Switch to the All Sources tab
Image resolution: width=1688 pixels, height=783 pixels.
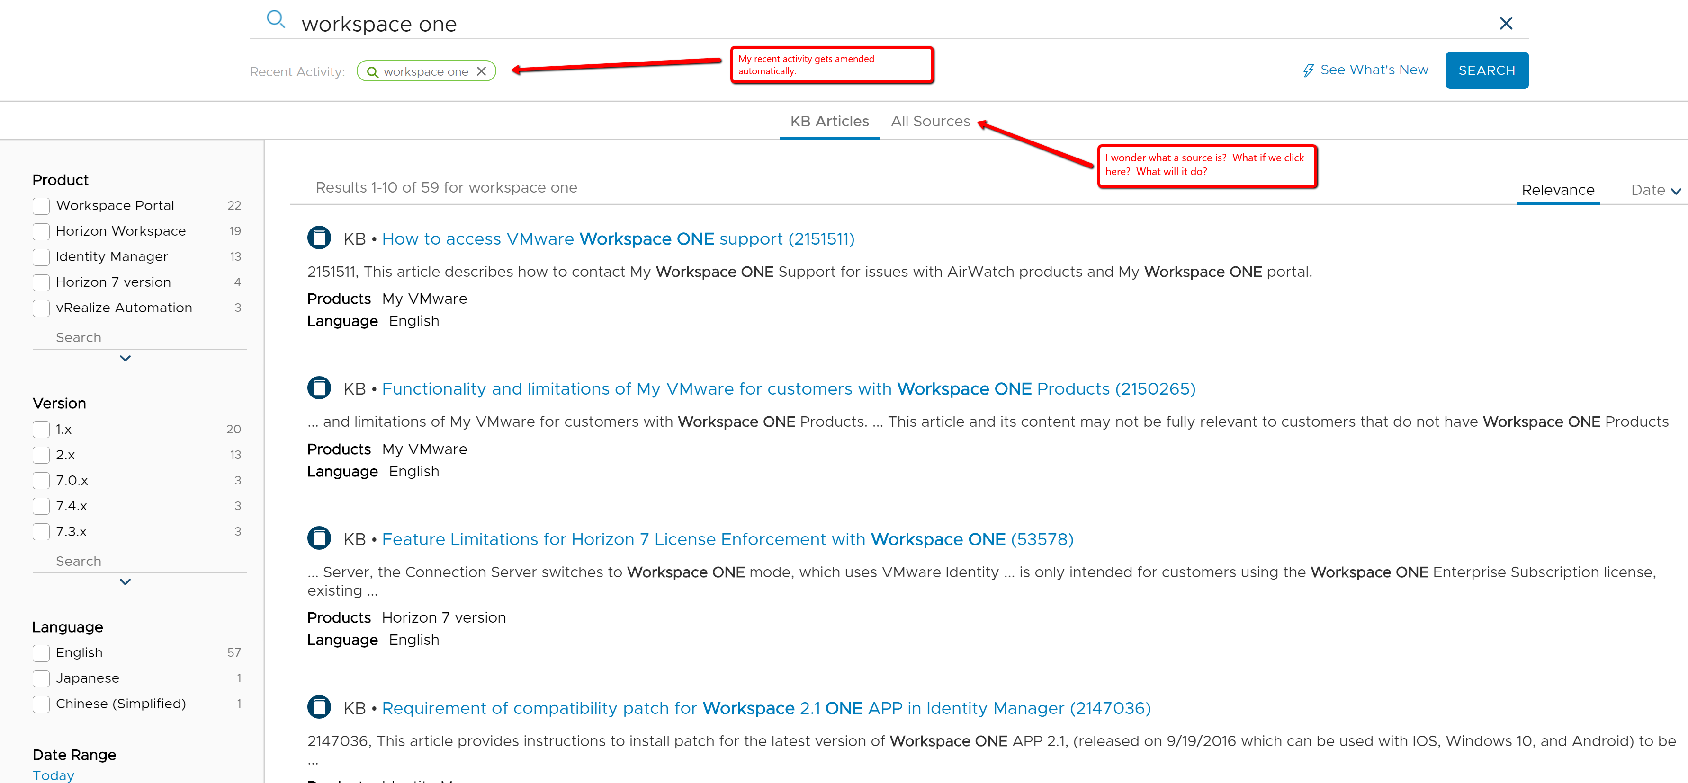pos(930,122)
